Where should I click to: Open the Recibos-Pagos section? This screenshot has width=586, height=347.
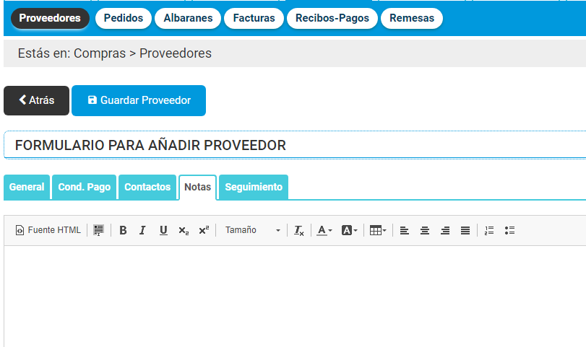click(x=332, y=18)
